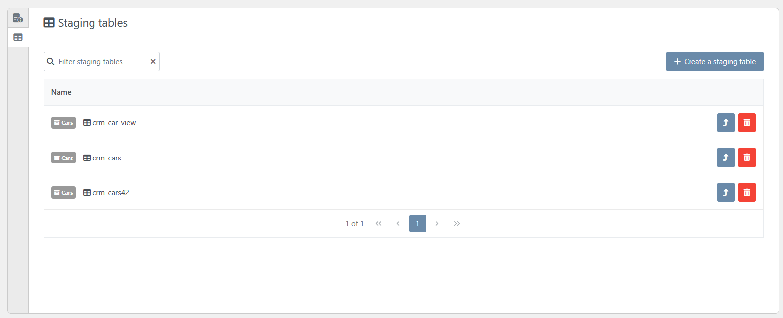
Task: Jump to the last page of results
Action: pos(457,224)
